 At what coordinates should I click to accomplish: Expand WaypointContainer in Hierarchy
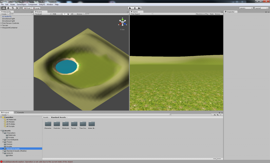pyautogui.click(x=1, y=28)
